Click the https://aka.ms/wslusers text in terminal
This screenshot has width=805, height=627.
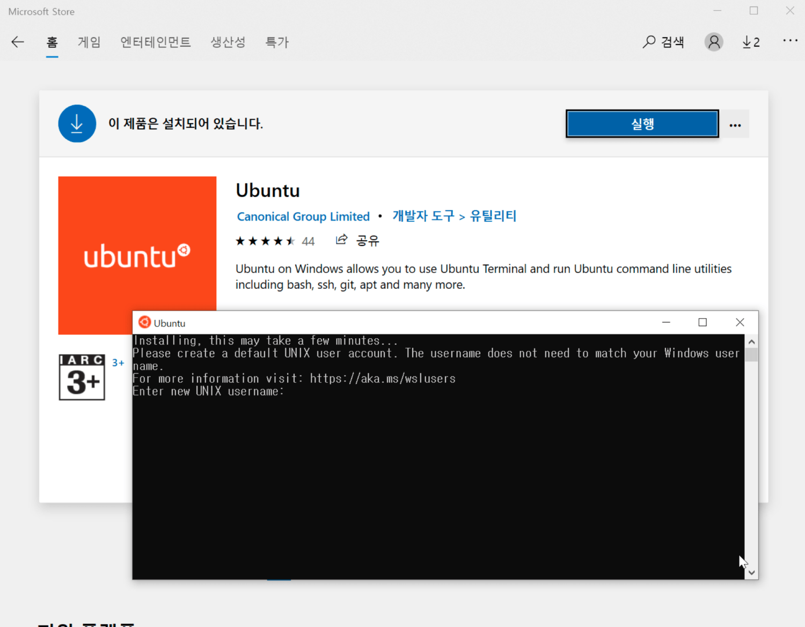pos(383,378)
